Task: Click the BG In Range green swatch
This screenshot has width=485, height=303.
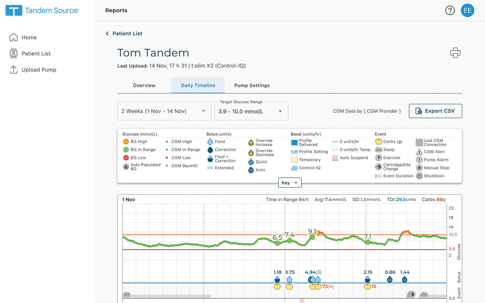Action: pyautogui.click(x=126, y=150)
